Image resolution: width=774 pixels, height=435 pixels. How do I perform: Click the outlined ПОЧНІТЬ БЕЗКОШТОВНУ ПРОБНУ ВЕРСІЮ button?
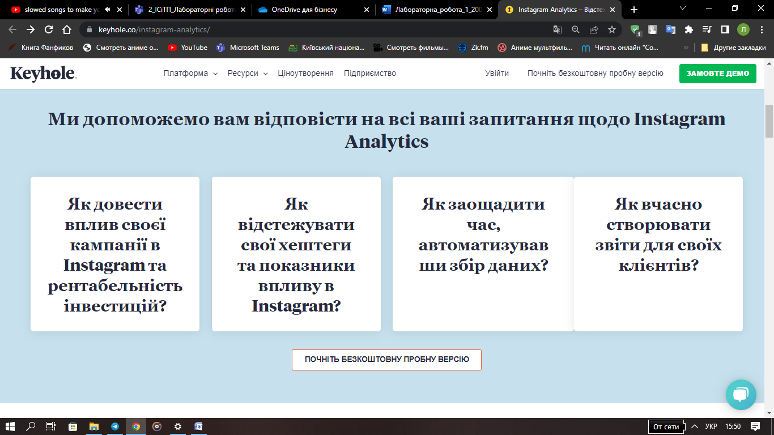click(386, 360)
